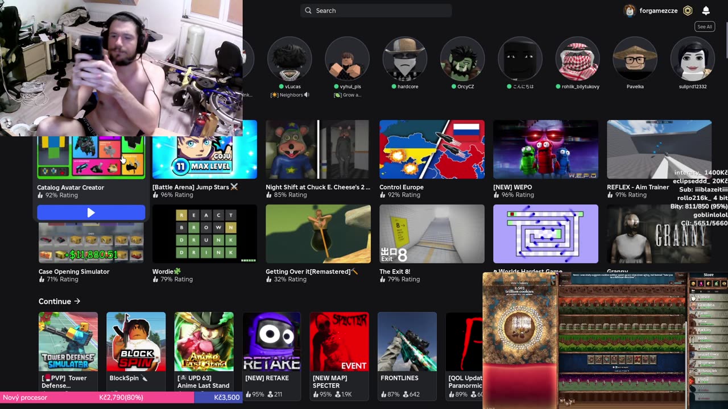Screen dimensions: 728x409
Task: Buy Cursor building in Cookie Clicker store
Action: pyautogui.click(x=709, y=297)
